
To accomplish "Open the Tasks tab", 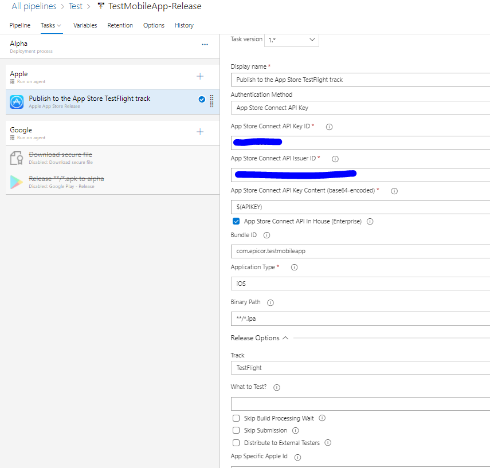I will (x=48, y=25).
